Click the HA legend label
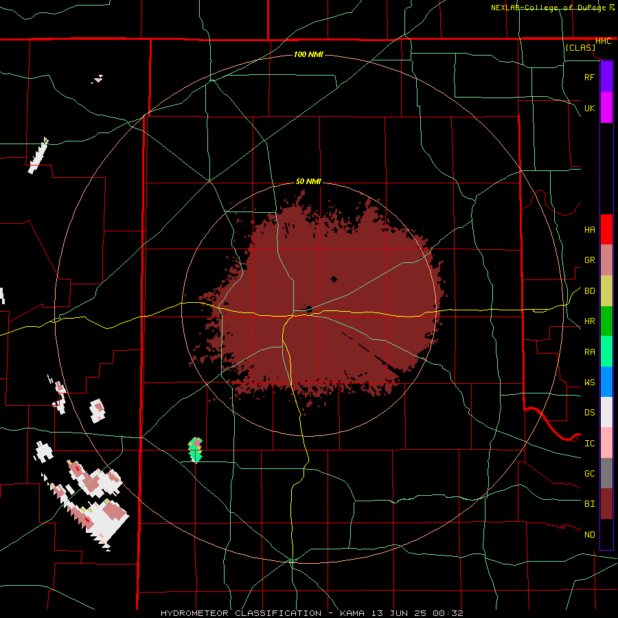The image size is (618, 618). 589,229
